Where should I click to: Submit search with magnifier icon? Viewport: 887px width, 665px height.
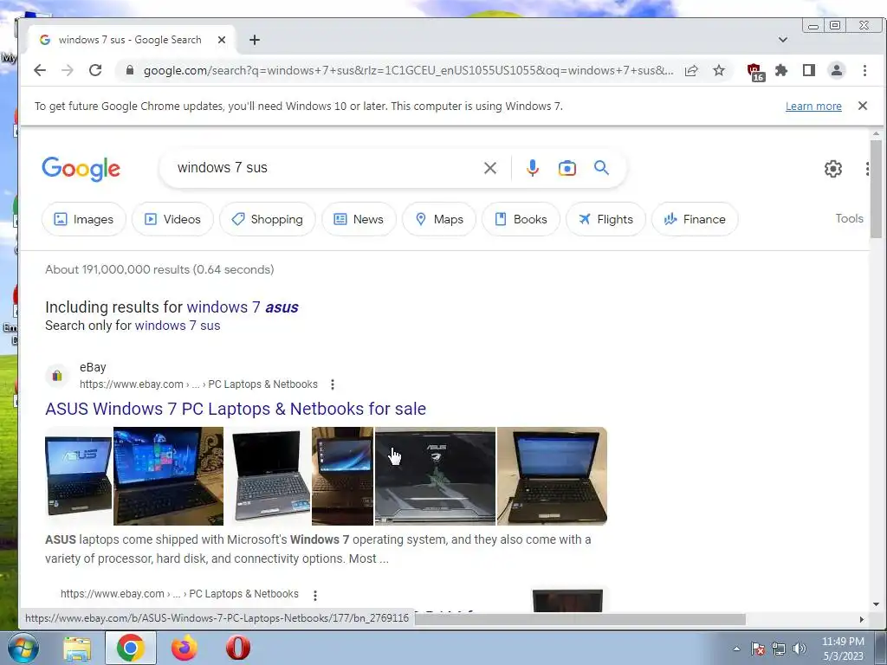[601, 167]
